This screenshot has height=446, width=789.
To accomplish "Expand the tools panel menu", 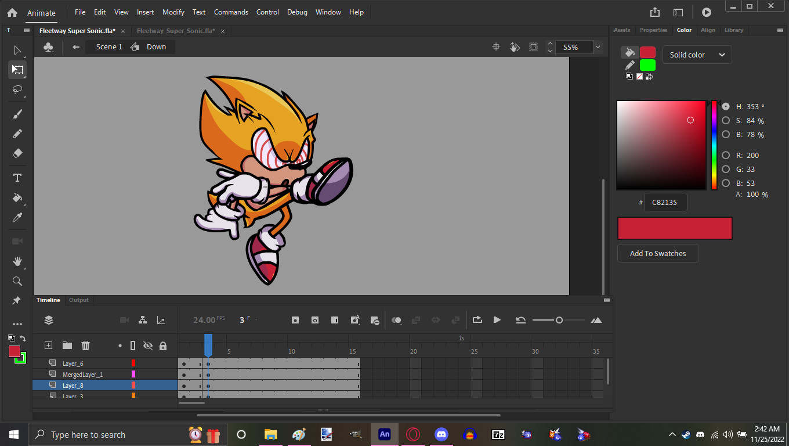I will 27,30.
